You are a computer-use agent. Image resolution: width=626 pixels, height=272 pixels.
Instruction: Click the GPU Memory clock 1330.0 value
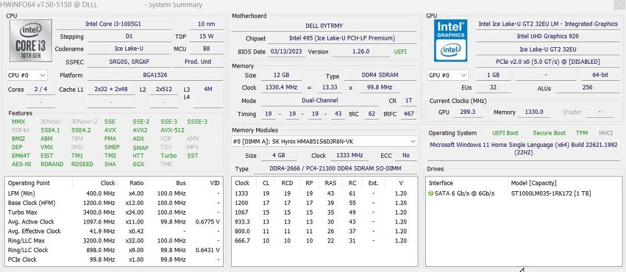(534, 112)
